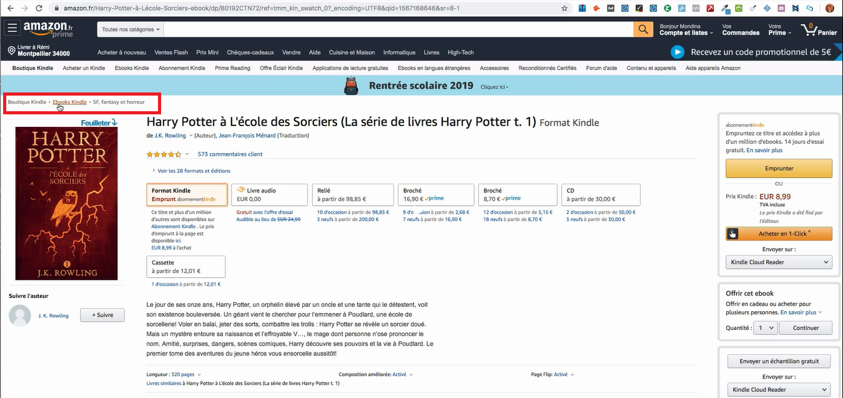843x398 pixels.
Task: Click the Suivre author button
Action: tap(102, 316)
